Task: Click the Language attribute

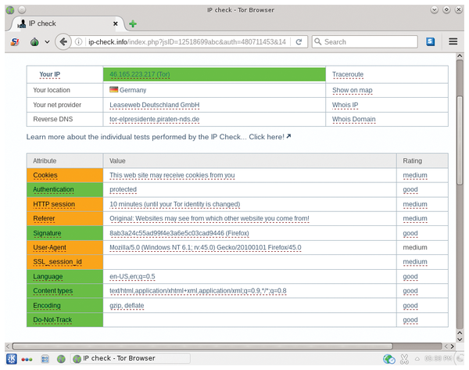Action: [x=48, y=277]
